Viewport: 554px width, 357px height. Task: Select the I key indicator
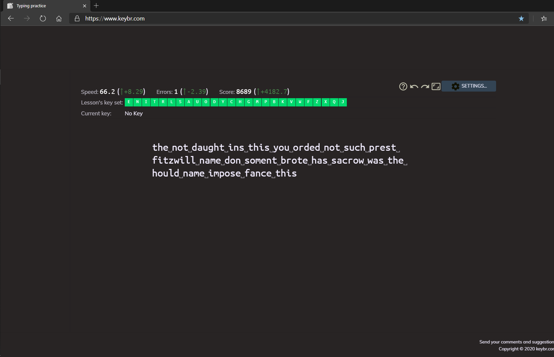146,102
